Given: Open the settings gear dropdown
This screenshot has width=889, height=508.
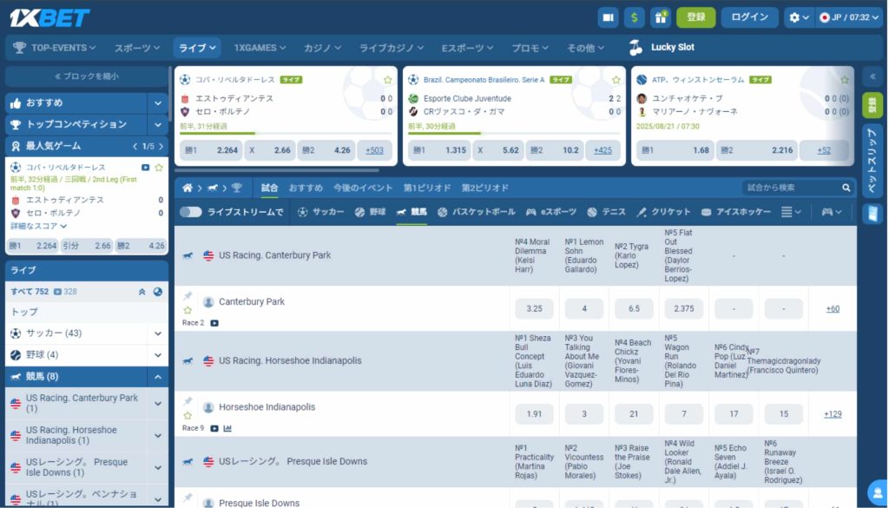Looking at the screenshot, I should click(x=799, y=17).
